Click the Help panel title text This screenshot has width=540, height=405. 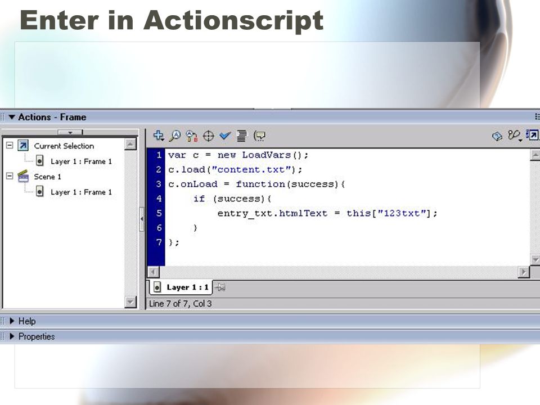(27, 321)
